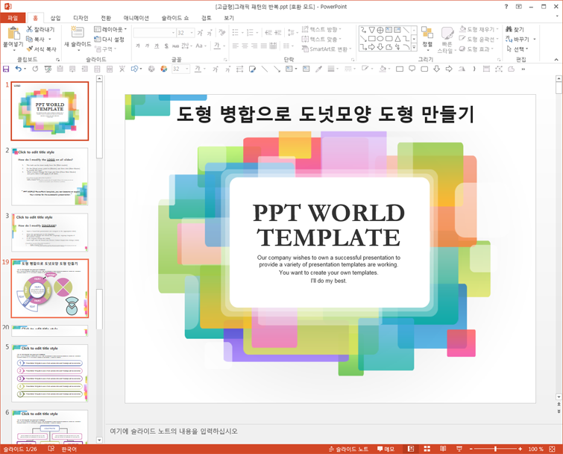
Task: Click Reset (다시 설정) slide button
Action: pyautogui.click(x=109, y=39)
